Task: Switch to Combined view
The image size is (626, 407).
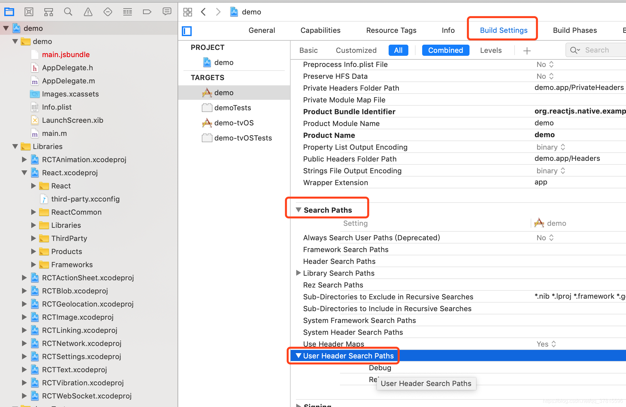Action: point(445,50)
